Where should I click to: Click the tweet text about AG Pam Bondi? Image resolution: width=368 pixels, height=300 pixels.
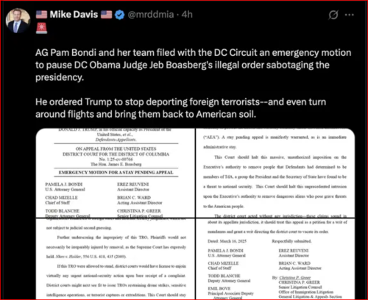pos(194,65)
